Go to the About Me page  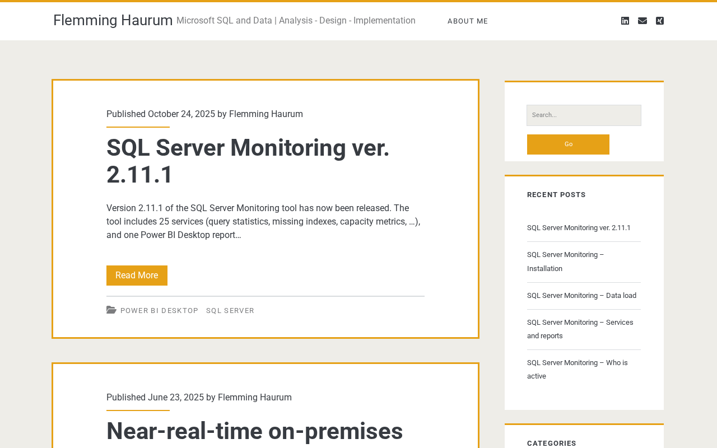(468, 21)
